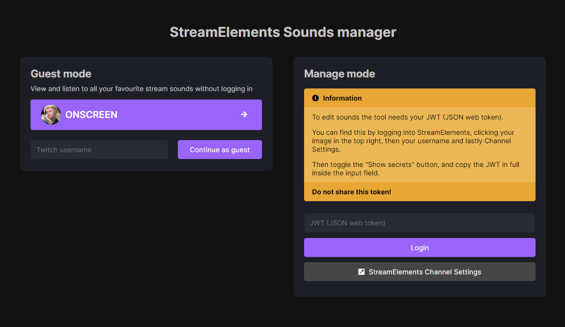This screenshot has height=327, width=565.
Task: Click the information icon in the warning banner
Action: click(x=315, y=98)
